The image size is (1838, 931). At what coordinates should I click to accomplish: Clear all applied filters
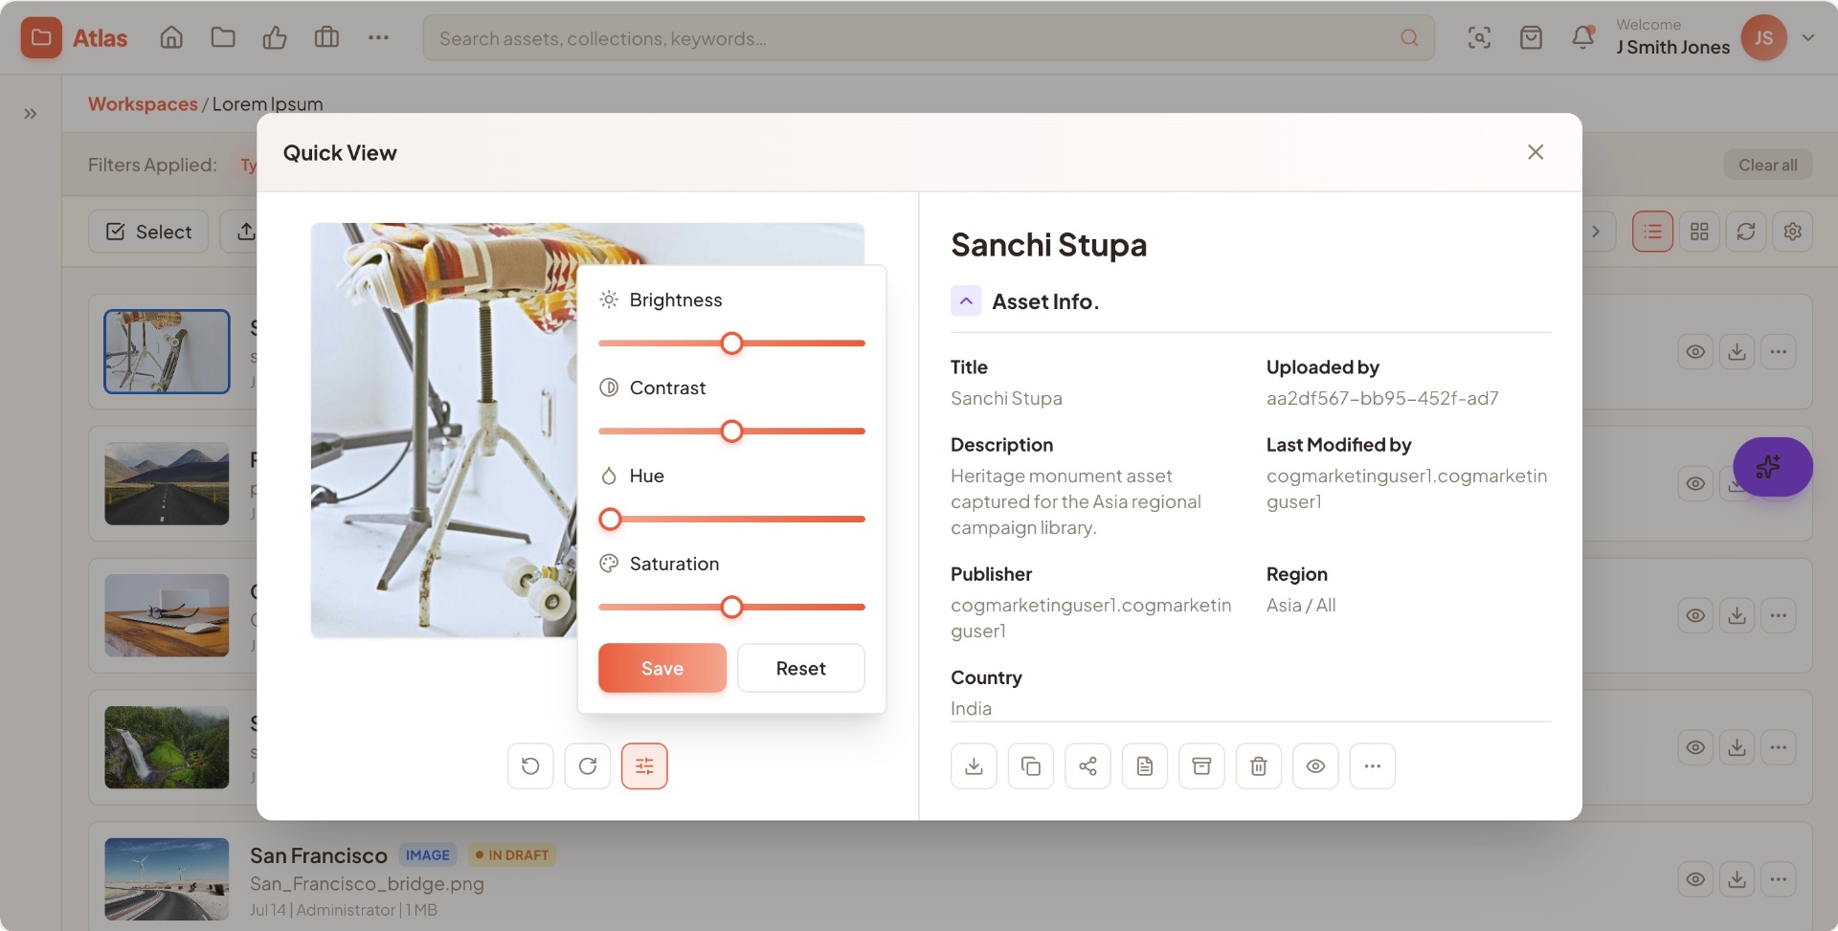(1767, 165)
